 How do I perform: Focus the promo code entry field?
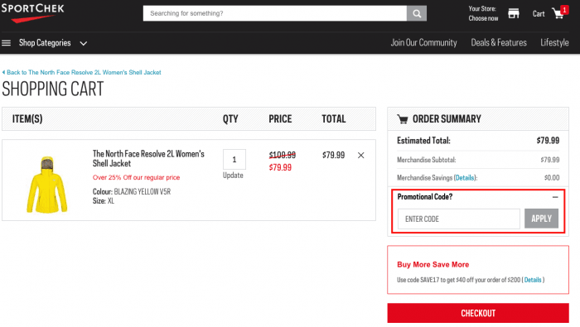(x=459, y=219)
